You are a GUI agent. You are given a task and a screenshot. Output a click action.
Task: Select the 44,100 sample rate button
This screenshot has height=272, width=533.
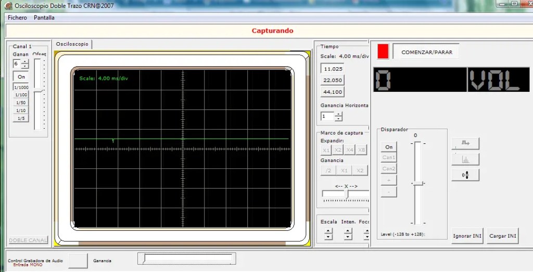coord(333,92)
